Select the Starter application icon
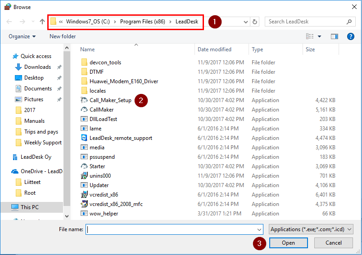The height and width of the screenshot is (255, 362). [84, 166]
